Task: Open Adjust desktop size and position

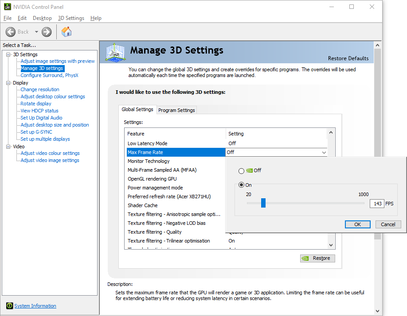Action: (x=55, y=125)
